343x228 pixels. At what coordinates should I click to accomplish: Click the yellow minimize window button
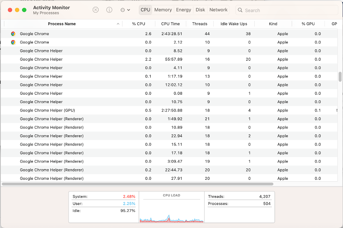click(17, 10)
